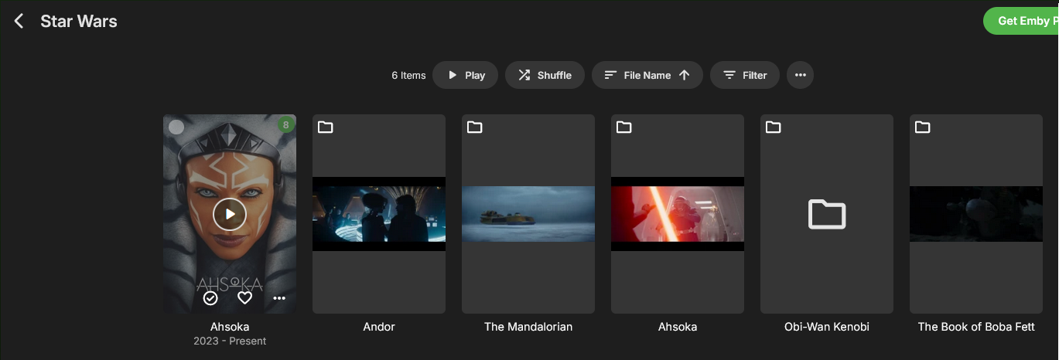
Task: Click the Obi-Wan Kenobi title text
Action: (x=827, y=327)
